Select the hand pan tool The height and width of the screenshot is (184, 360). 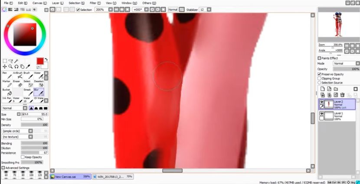22,67
